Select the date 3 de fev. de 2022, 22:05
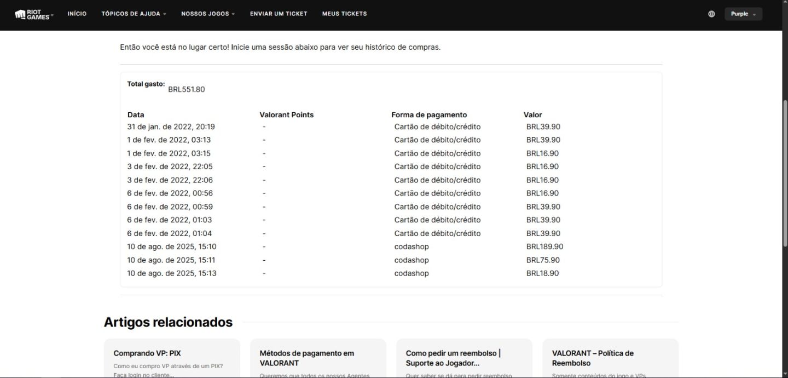Screen dimensions: 788x378 [170, 167]
